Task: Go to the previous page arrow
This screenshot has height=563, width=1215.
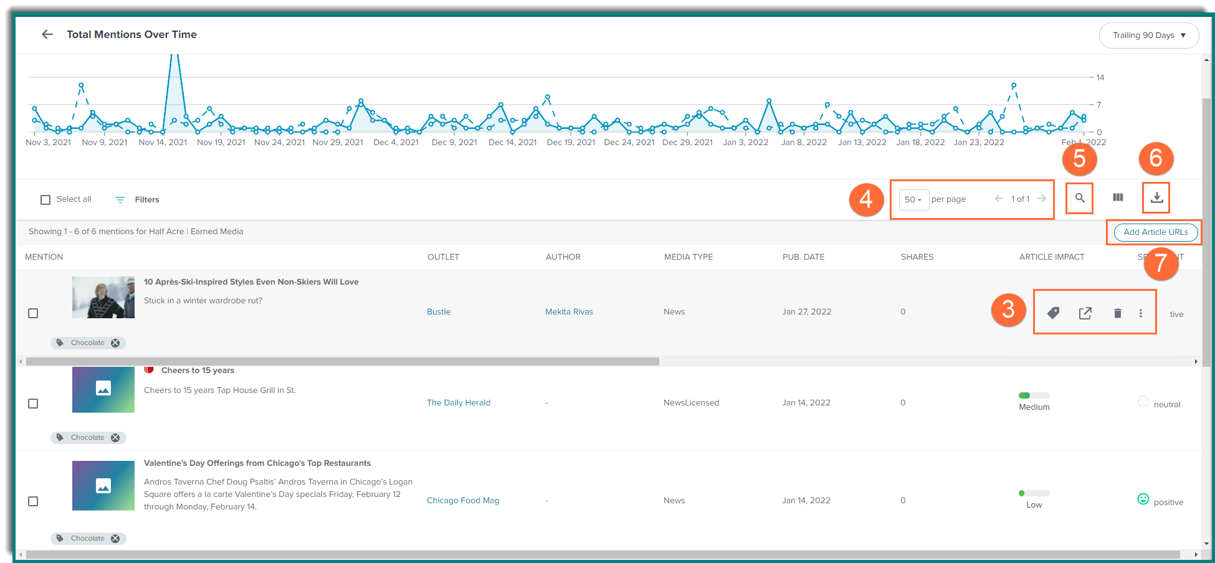Action: [x=999, y=199]
